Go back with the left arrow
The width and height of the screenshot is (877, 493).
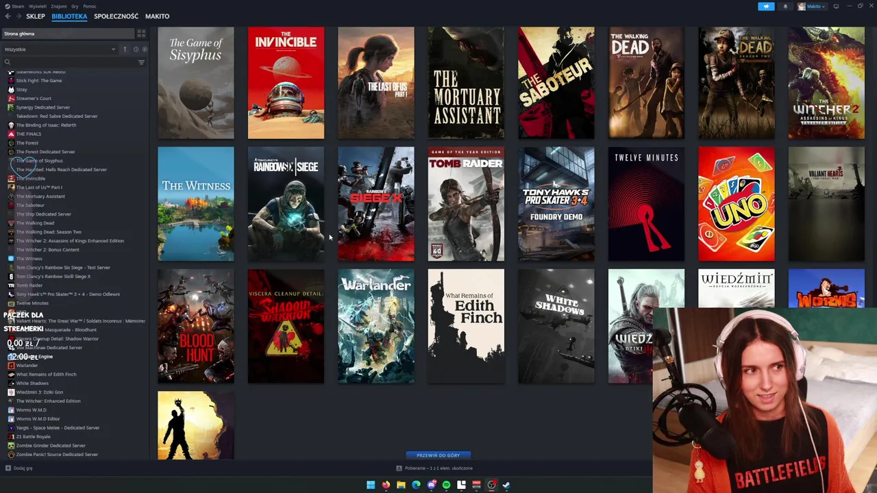pyautogui.click(x=8, y=16)
